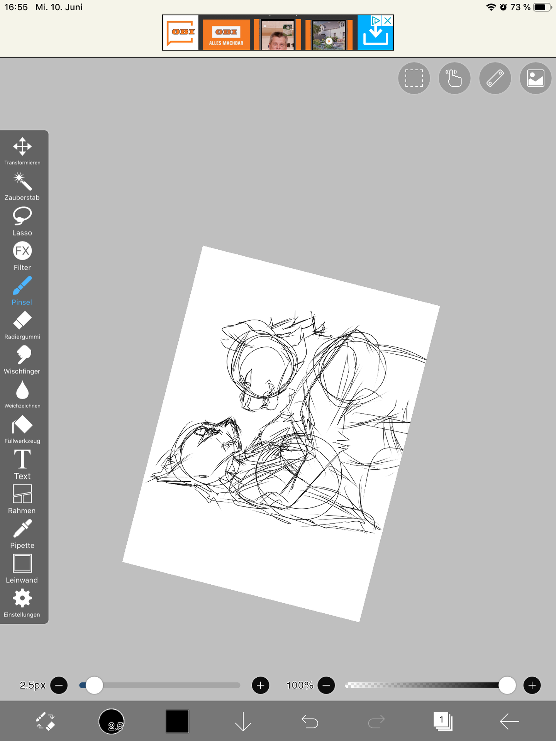
Task: Increase brush size with plus button
Action: [x=261, y=685]
